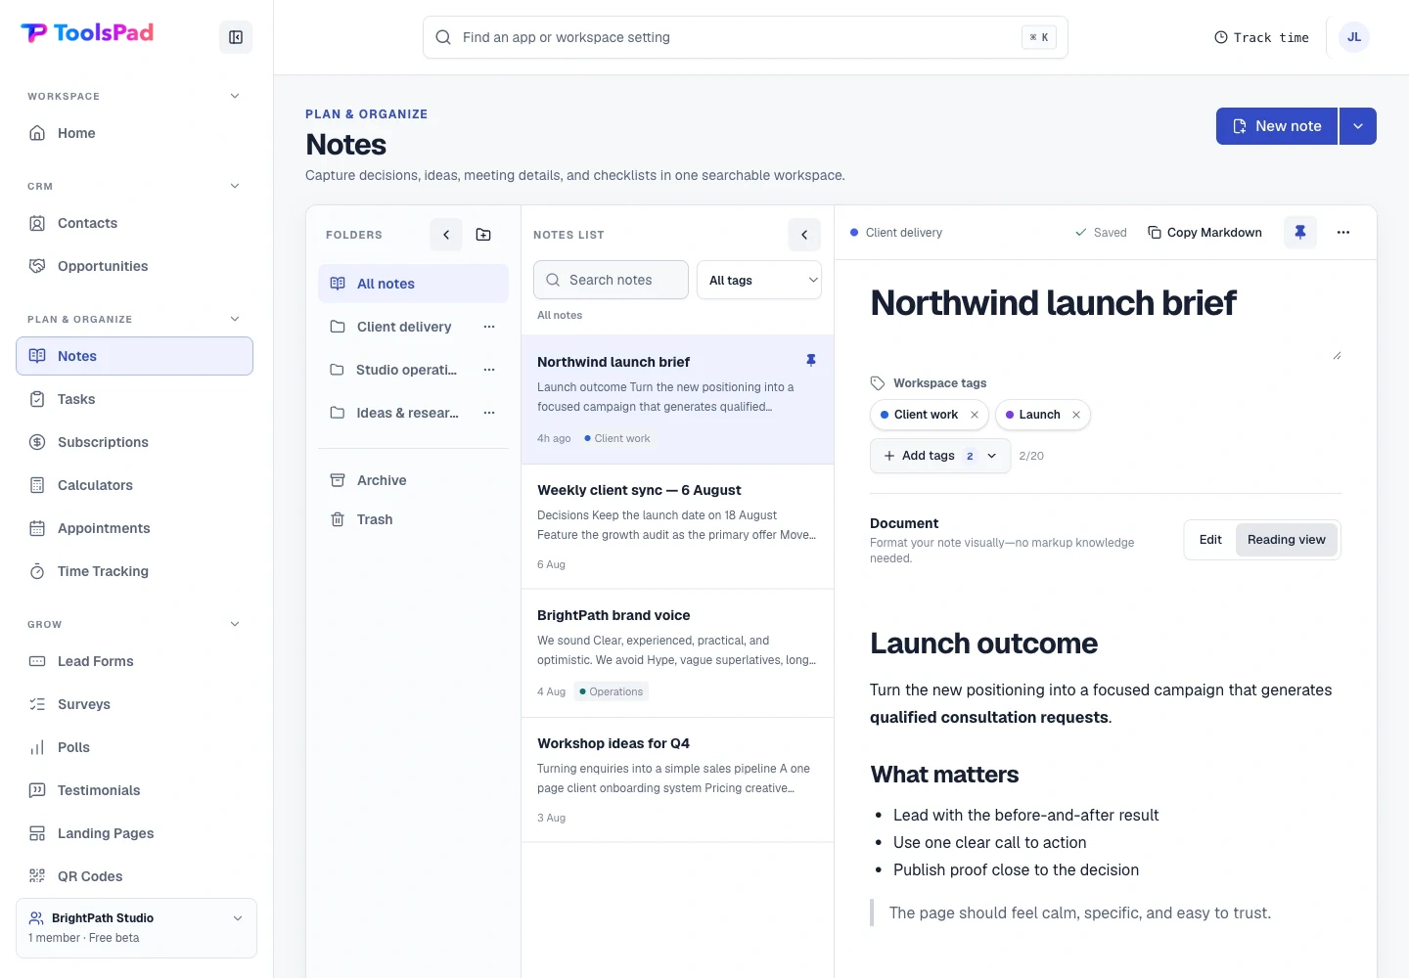Click the Copy Markdown button
1409x978 pixels.
[x=1204, y=233]
